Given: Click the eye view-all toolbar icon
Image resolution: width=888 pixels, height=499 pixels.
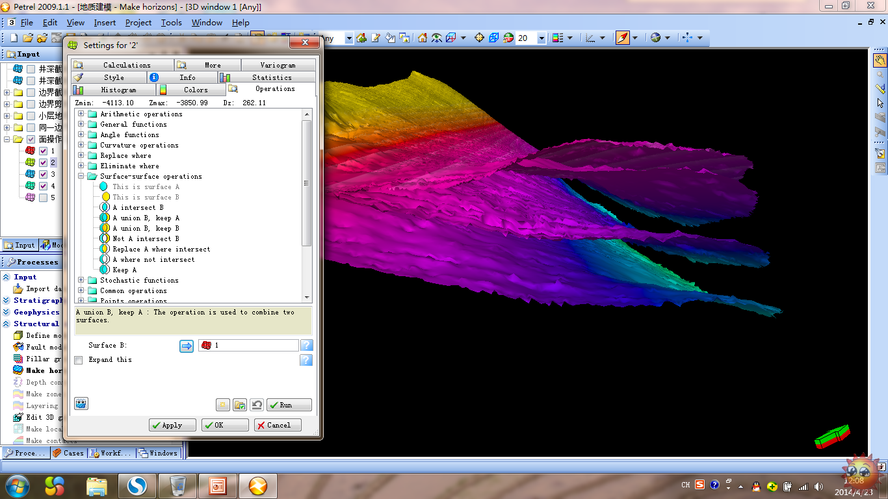Looking at the screenshot, I should tap(437, 38).
